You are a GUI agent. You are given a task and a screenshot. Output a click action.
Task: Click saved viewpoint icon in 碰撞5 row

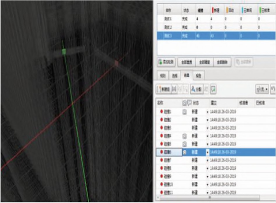coord(184,144)
